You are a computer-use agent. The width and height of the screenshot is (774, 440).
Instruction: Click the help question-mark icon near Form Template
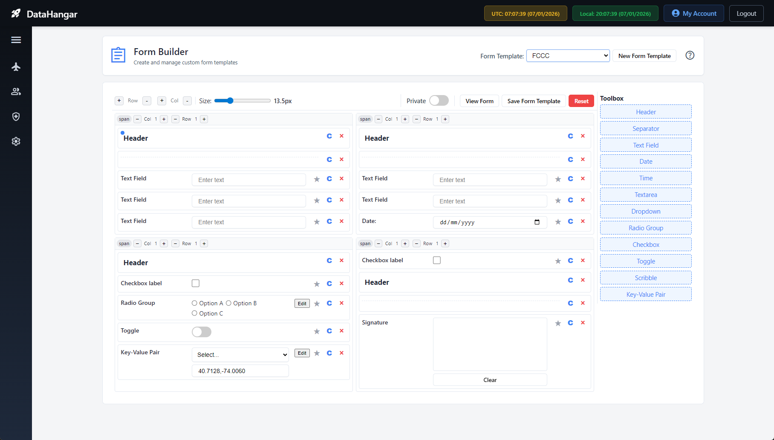coord(690,55)
